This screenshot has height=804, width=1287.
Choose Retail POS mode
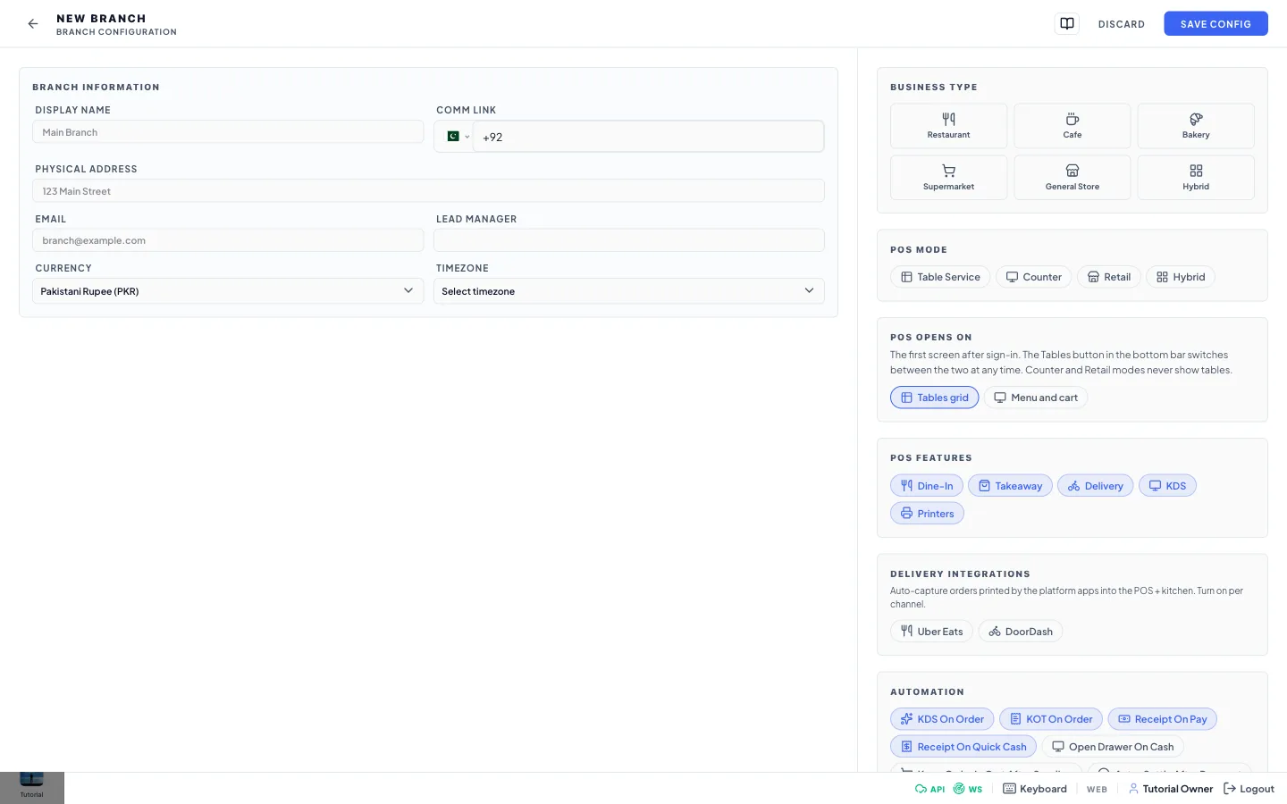coord(1108,277)
